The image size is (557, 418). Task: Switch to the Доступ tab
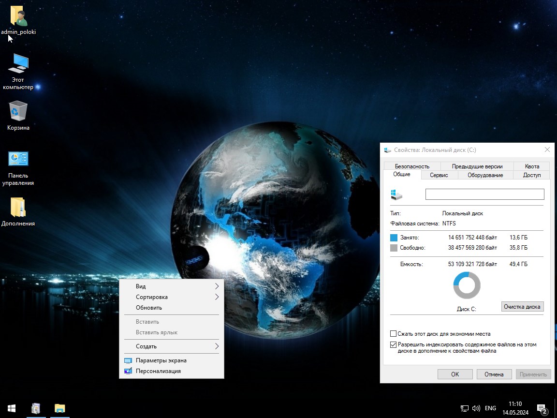click(x=532, y=175)
